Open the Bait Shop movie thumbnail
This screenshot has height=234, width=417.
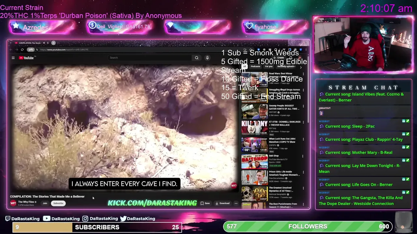point(254,162)
